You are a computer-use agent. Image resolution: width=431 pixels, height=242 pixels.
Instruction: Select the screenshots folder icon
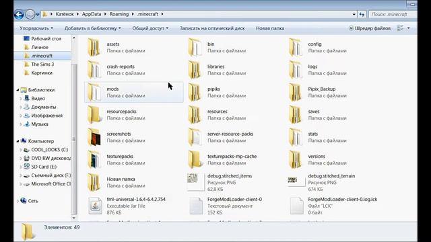(x=94, y=137)
